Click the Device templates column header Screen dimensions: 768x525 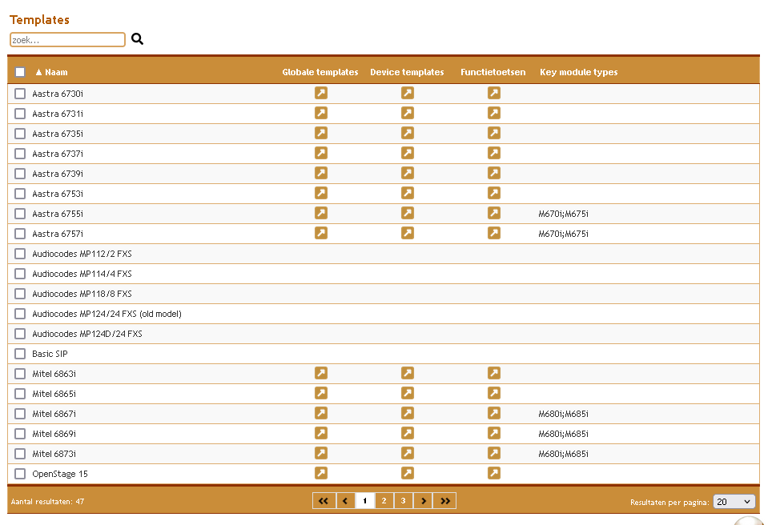click(407, 72)
